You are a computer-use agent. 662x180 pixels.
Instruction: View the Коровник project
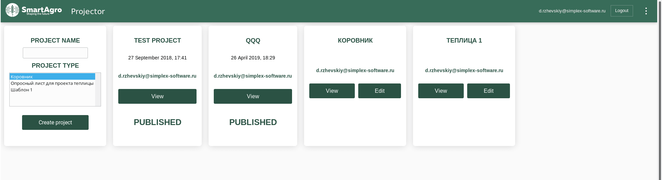(332, 91)
